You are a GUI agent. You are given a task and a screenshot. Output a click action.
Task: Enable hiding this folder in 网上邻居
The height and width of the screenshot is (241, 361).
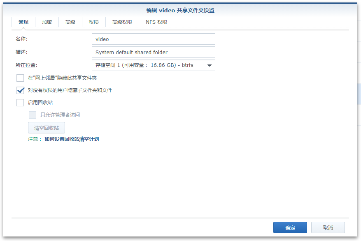click(x=20, y=78)
